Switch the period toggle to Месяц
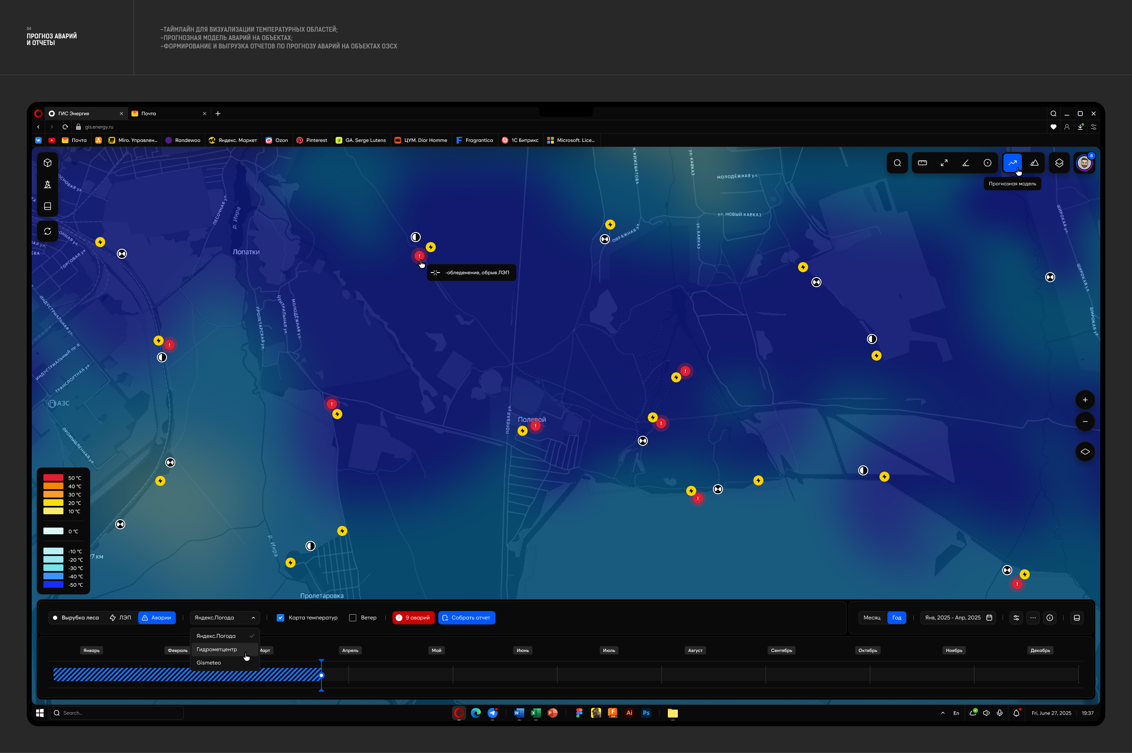 [x=872, y=618]
